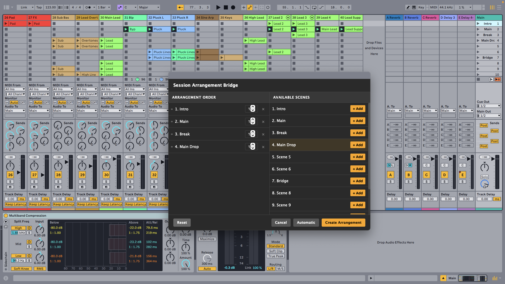Open Cue Out 1/2 dropdown
Image resolution: width=505 pixels, height=284 pixels.
click(x=489, y=106)
